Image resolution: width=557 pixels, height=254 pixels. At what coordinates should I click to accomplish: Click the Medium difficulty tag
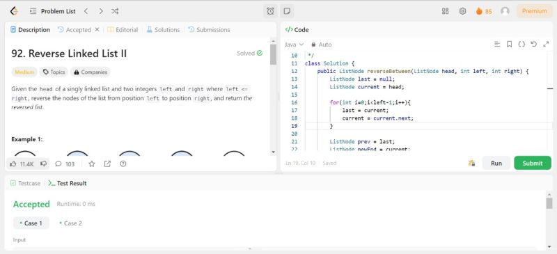pyautogui.click(x=24, y=72)
